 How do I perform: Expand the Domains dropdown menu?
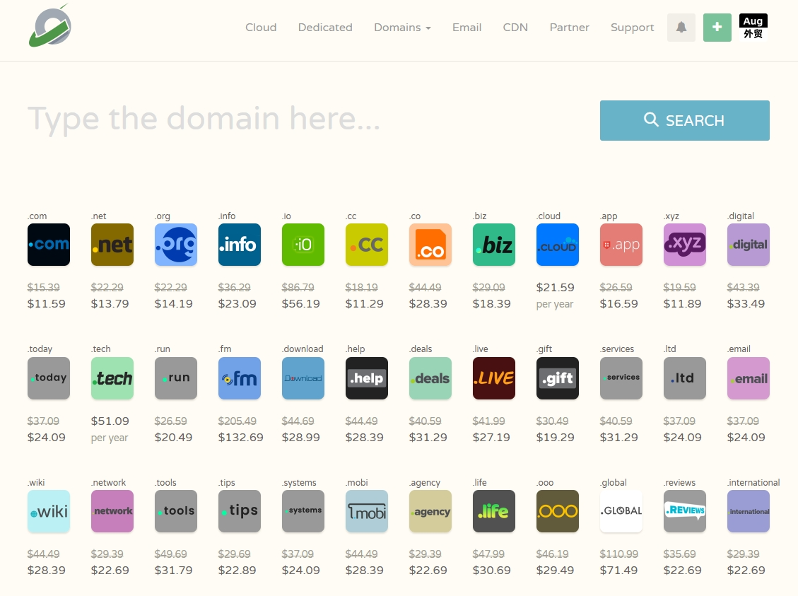(402, 28)
